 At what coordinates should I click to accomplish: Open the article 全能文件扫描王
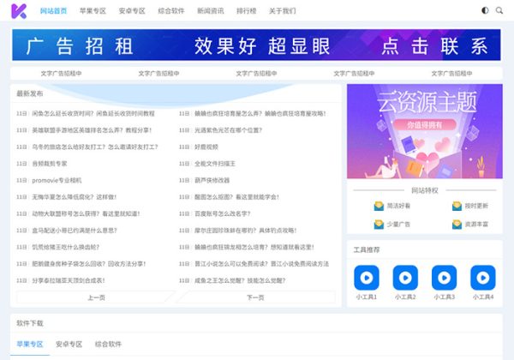pos(212,163)
